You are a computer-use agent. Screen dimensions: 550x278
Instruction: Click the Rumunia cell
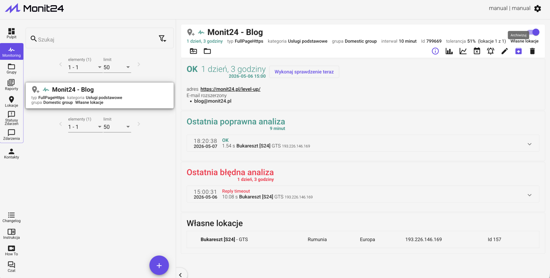317,240
